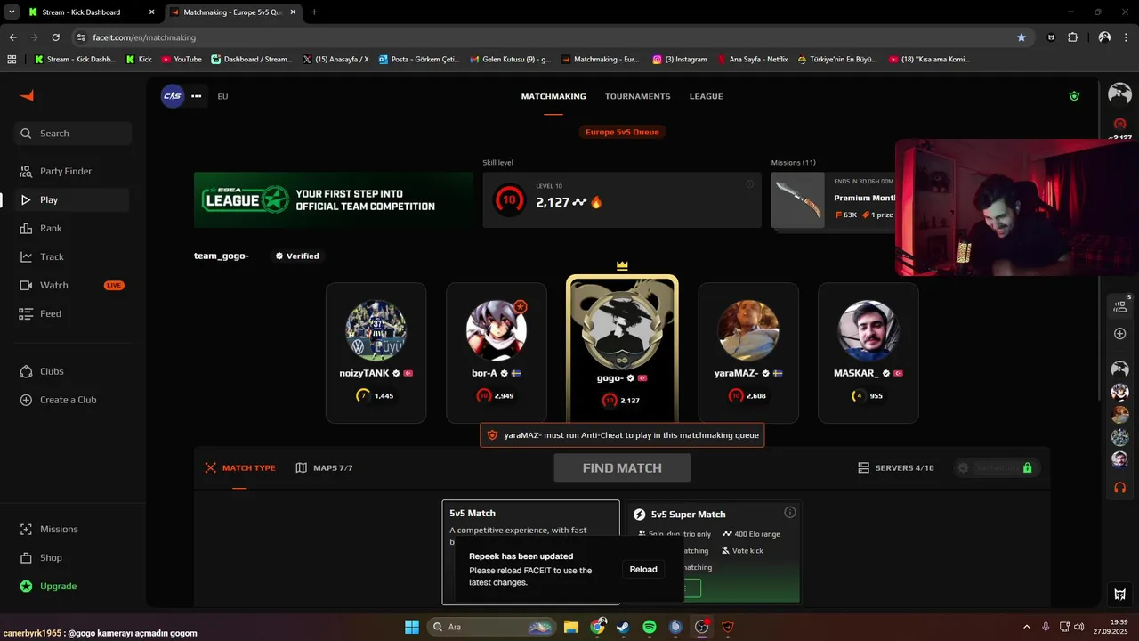
Task: Bookmark this page with the star icon
Action: (x=1022, y=37)
